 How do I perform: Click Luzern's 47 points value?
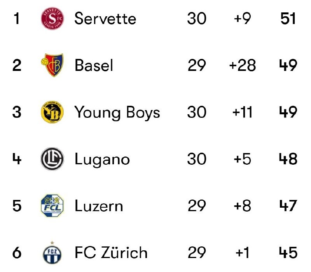(x=288, y=206)
